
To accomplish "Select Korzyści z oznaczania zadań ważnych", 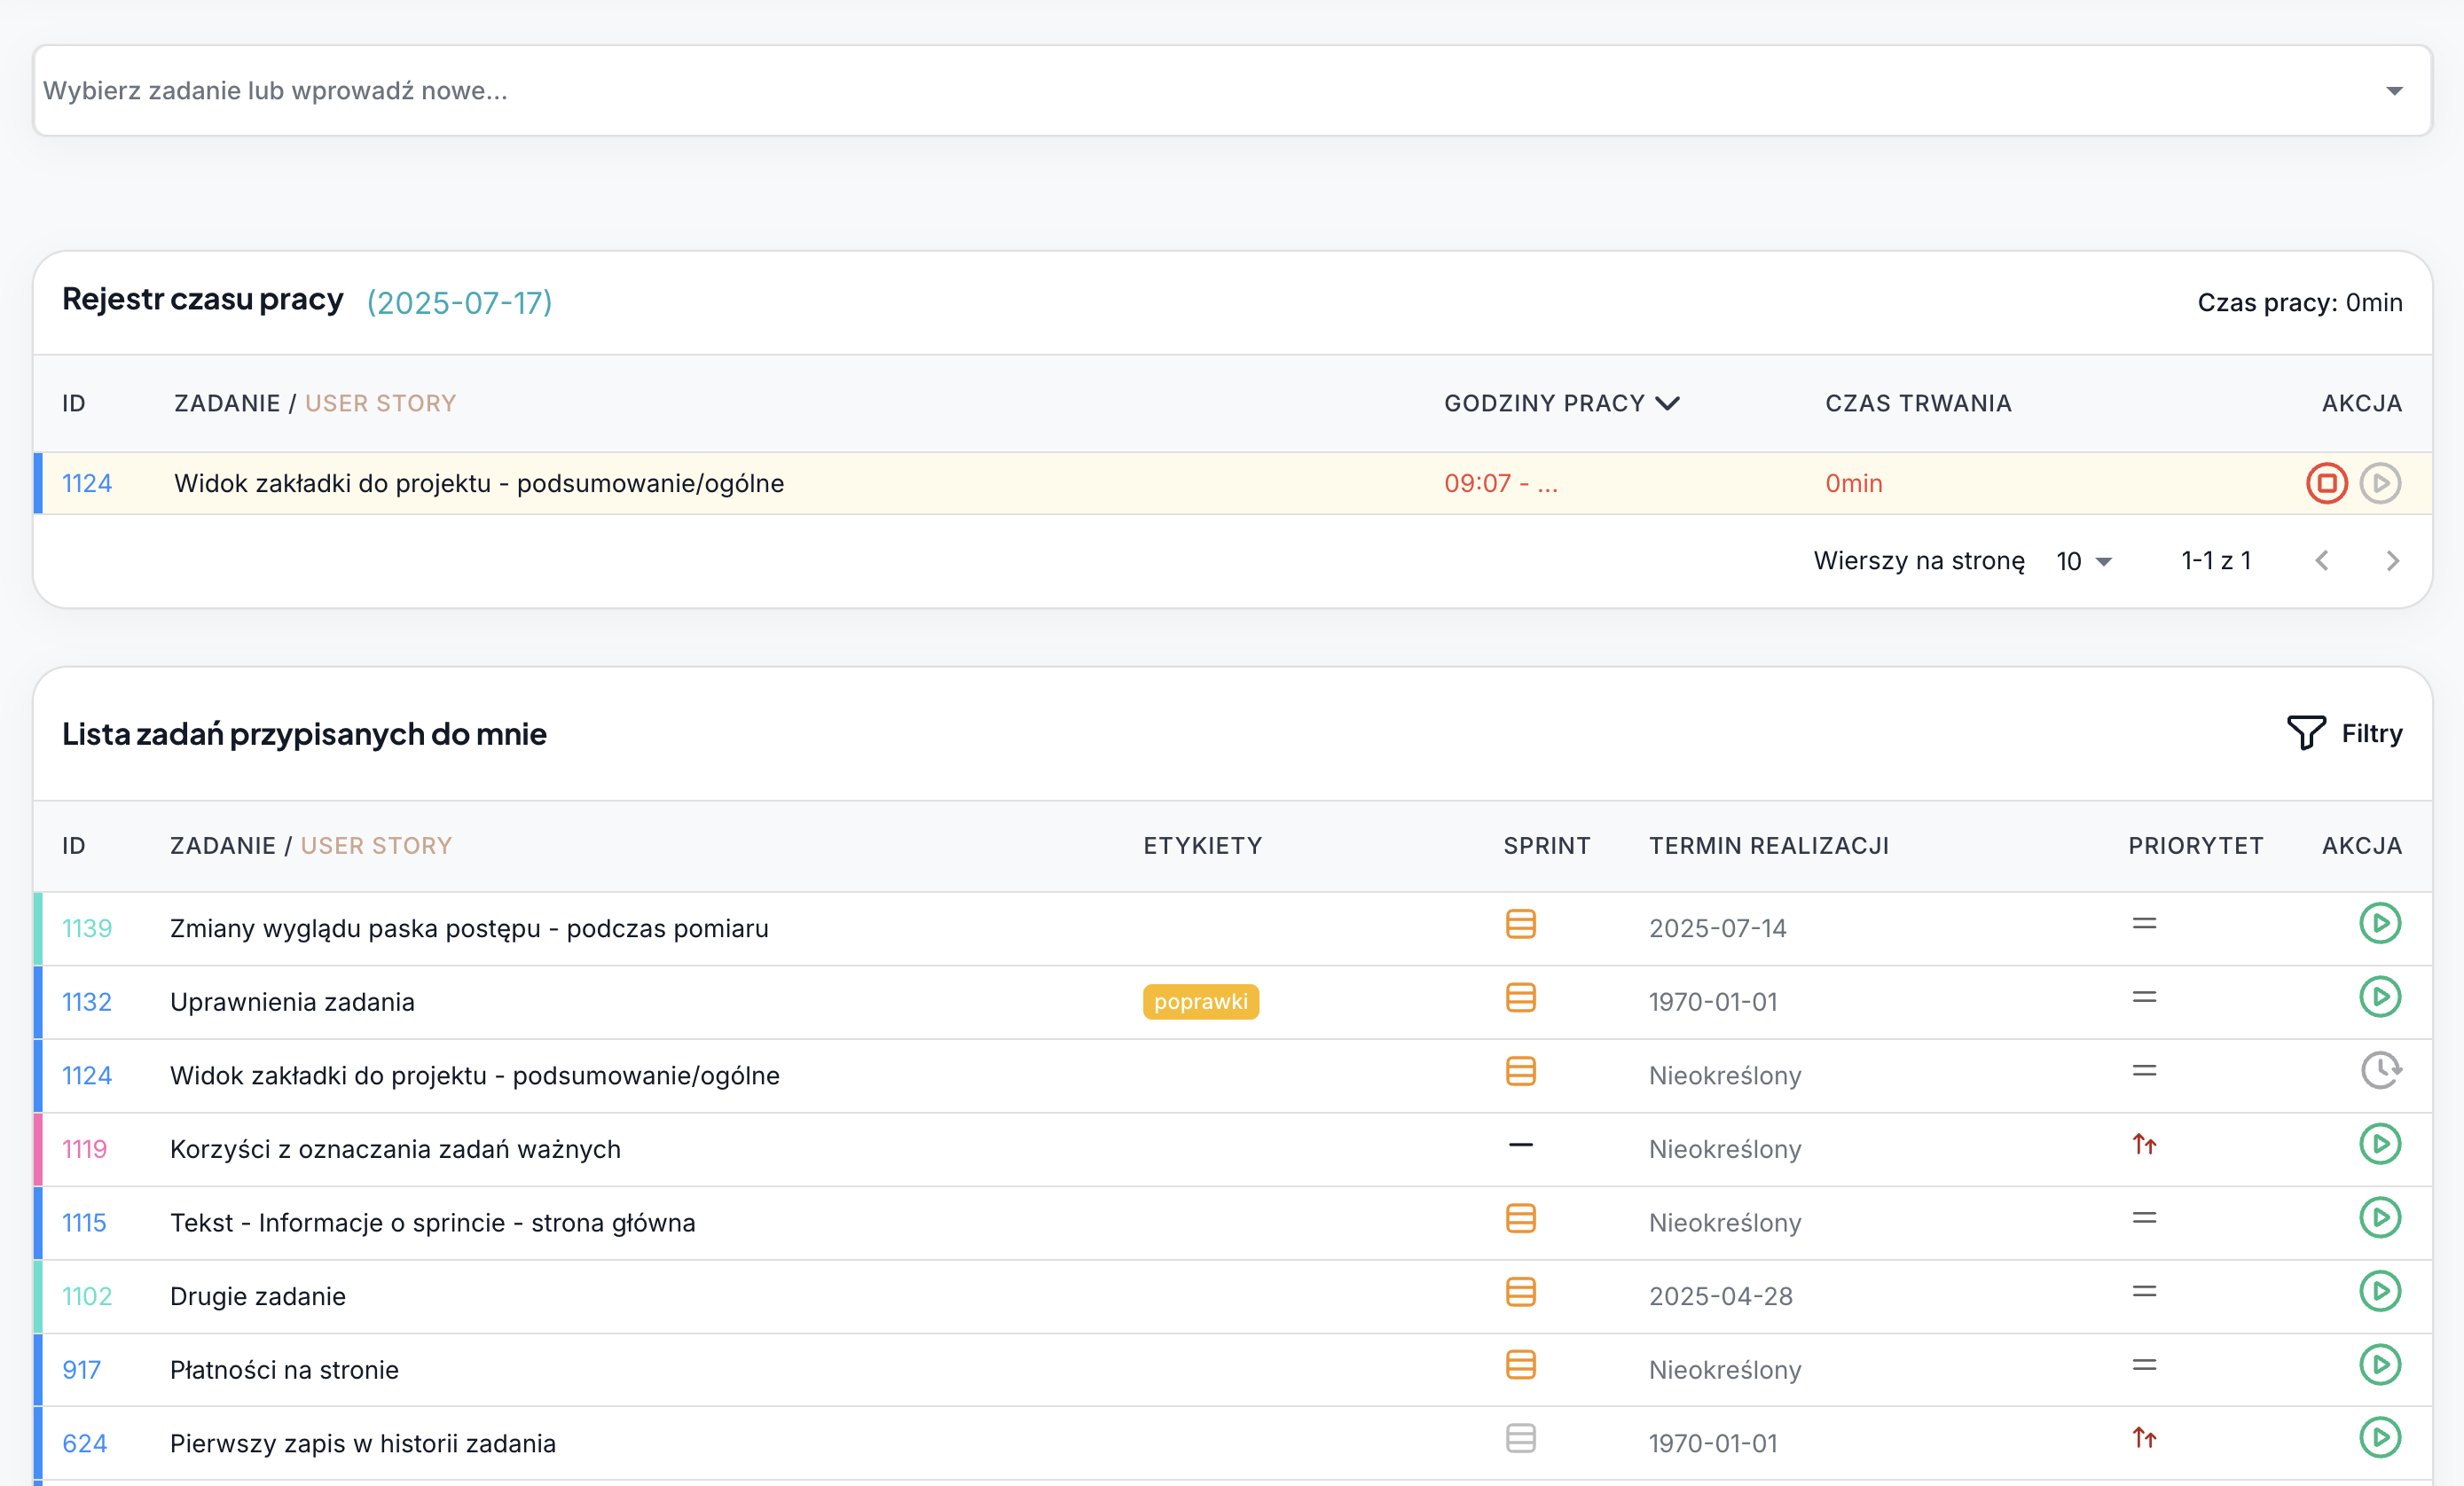I will click(395, 1149).
